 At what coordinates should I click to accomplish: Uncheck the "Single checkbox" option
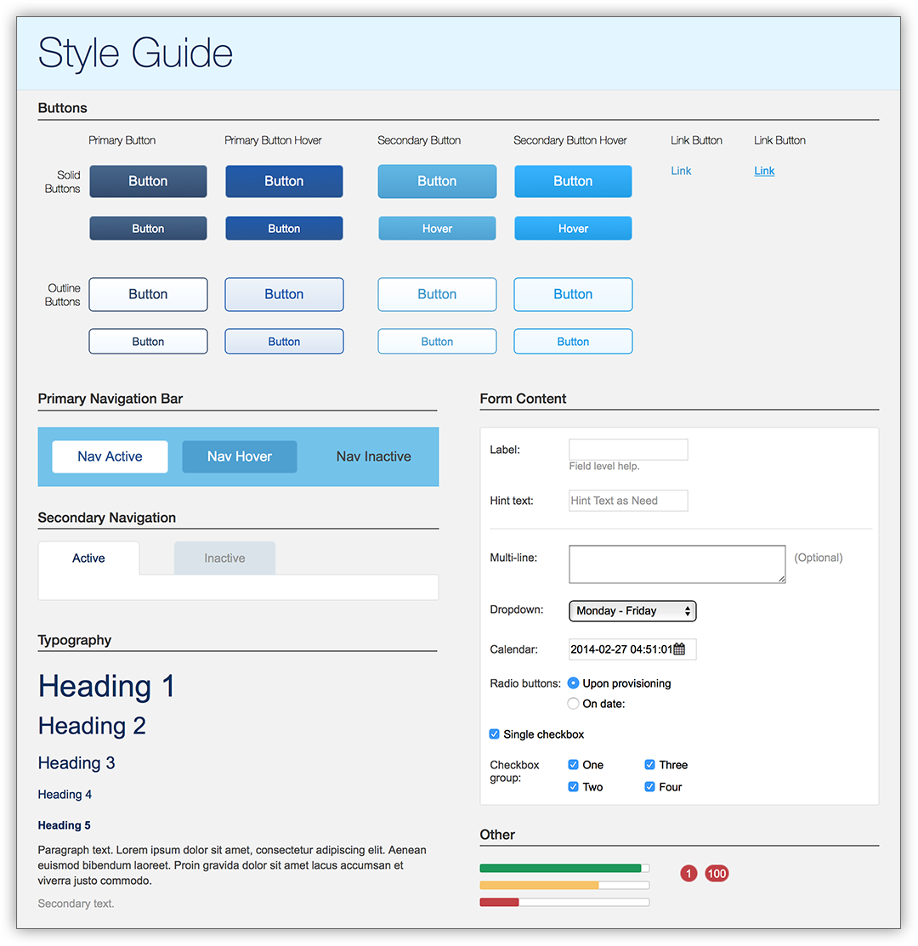pyautogui.click(x=494, y=734)
